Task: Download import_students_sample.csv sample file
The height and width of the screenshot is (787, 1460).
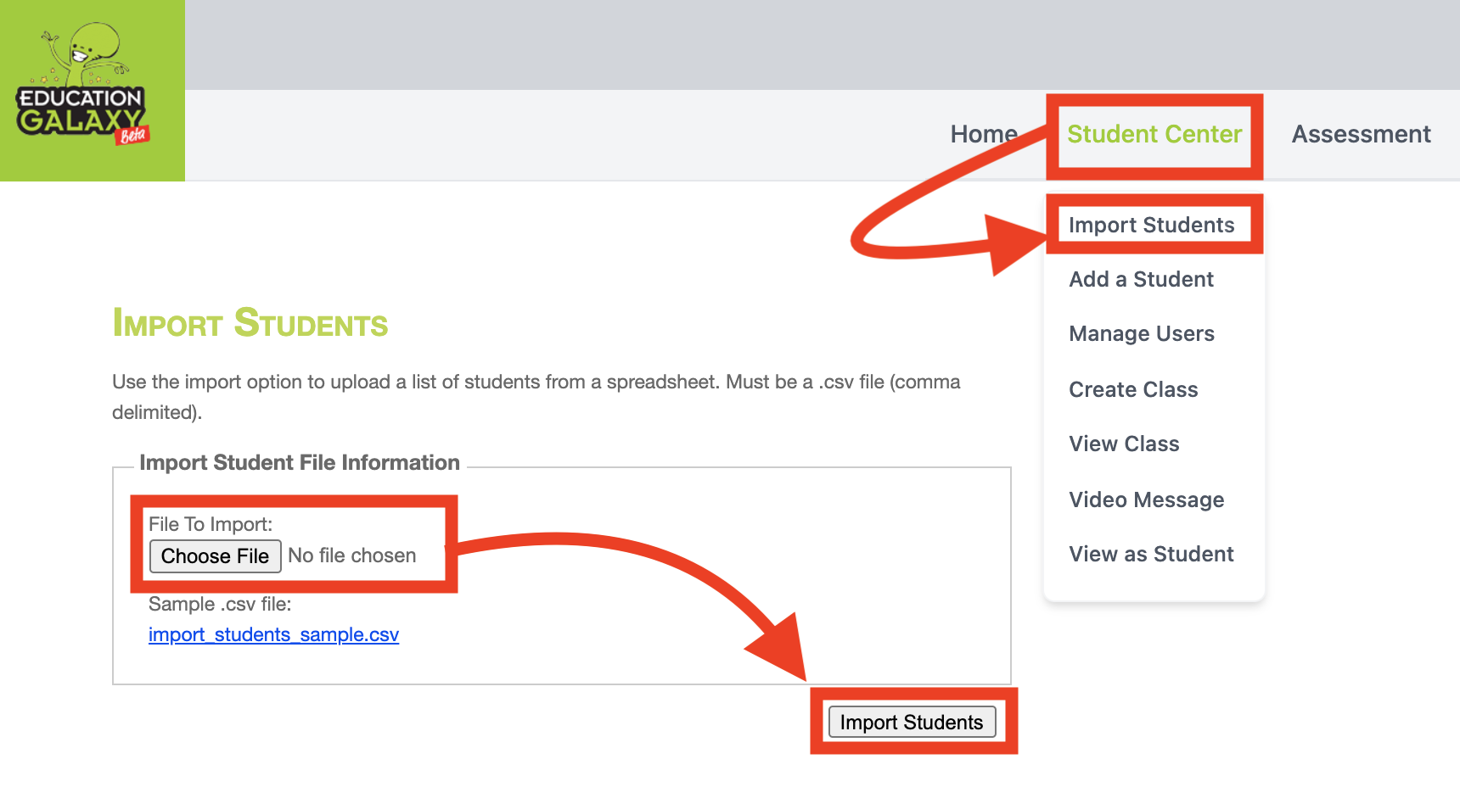Action: click(273, 634)
